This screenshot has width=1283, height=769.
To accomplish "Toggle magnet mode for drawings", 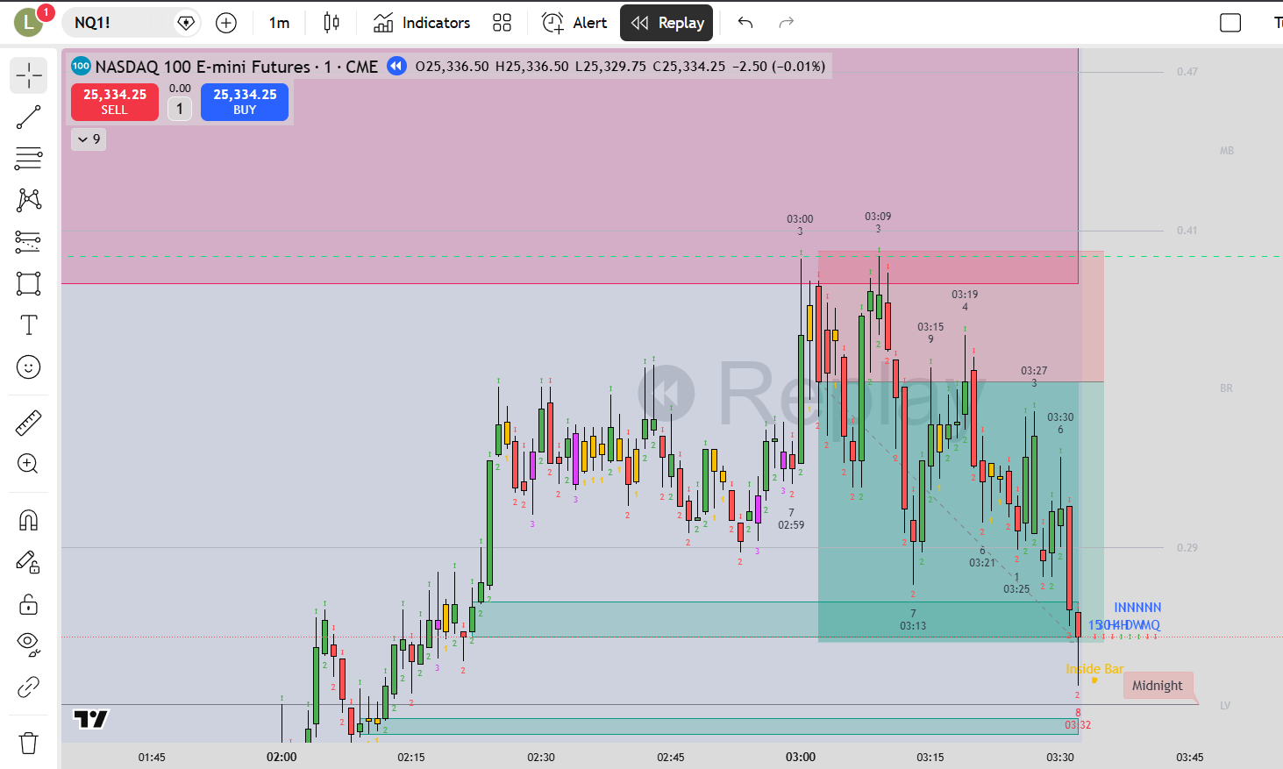I will 29,521.
